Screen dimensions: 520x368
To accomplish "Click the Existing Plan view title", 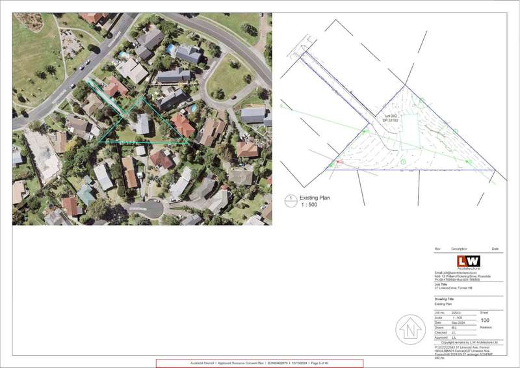I will click(317, 196).
